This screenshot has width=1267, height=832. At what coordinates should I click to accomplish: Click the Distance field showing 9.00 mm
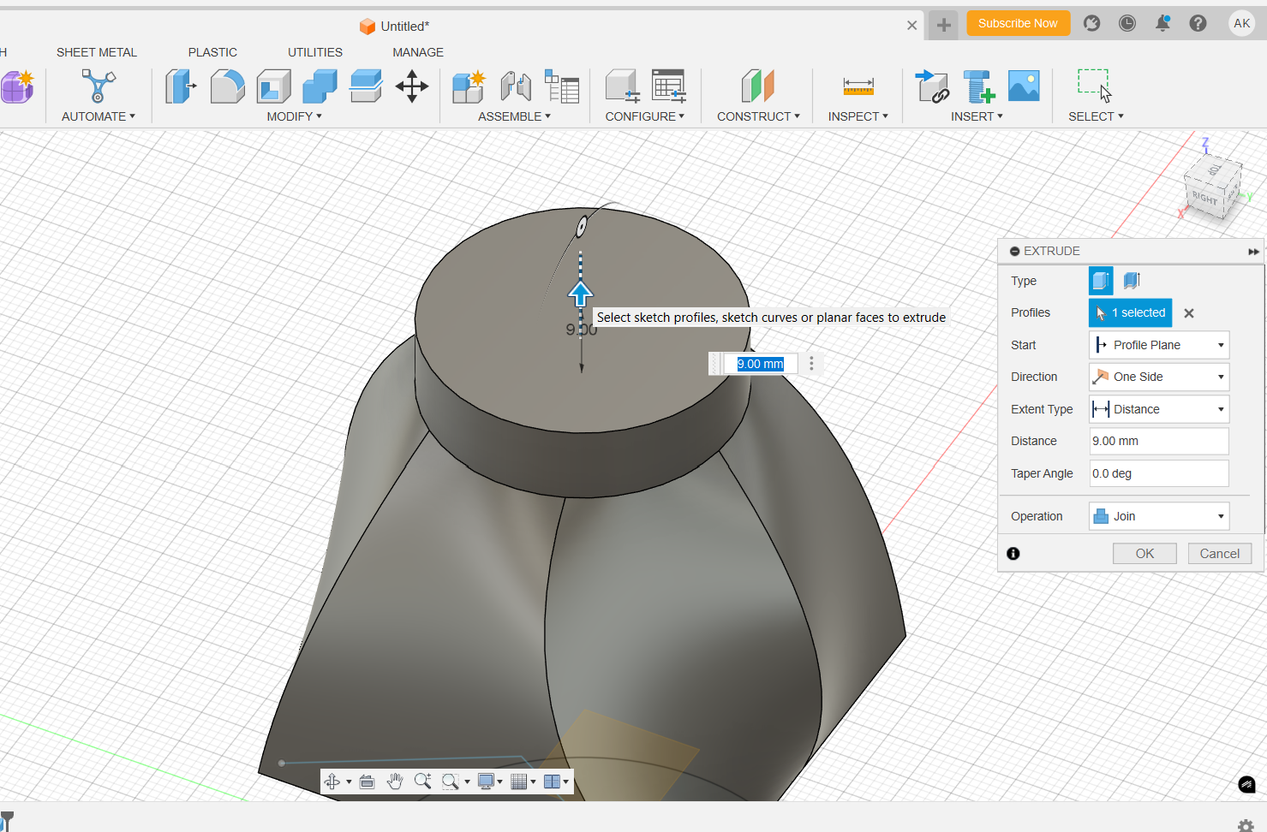coord(1159,441)
